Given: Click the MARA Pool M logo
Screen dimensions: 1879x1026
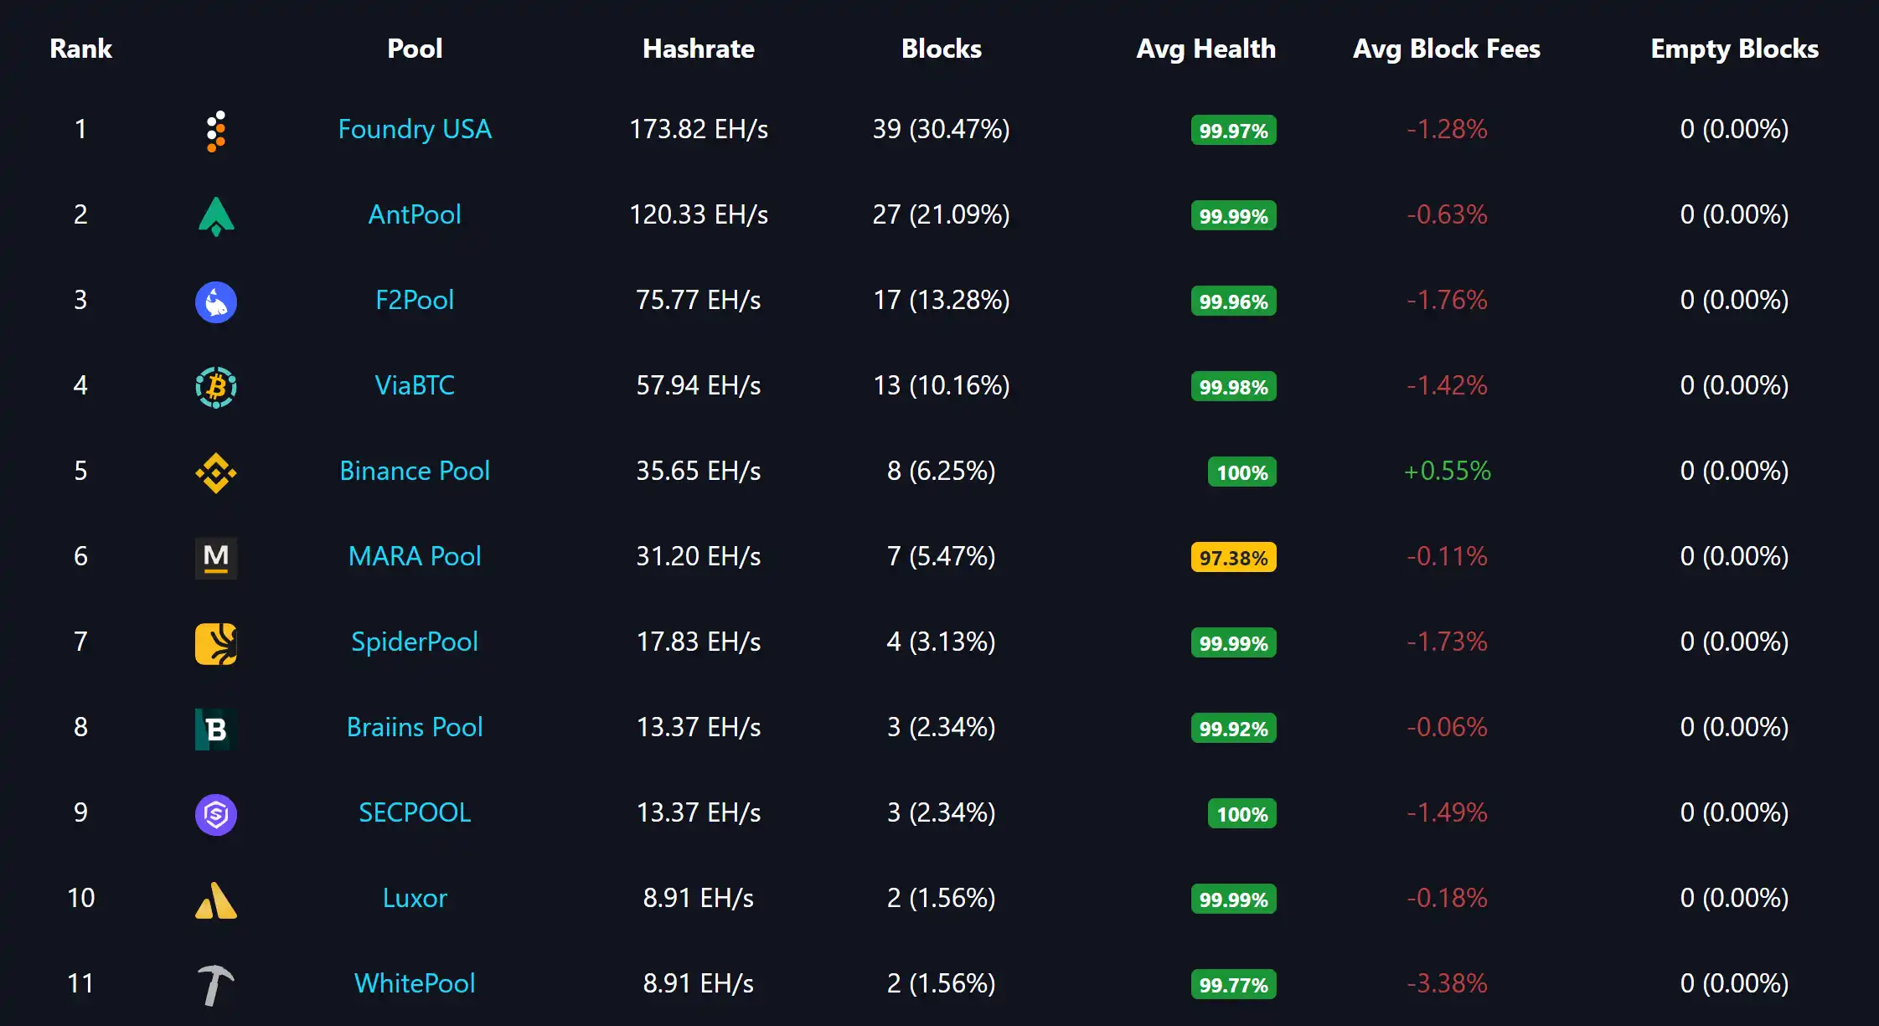Looking at the screenshot, I should tap(216, 558).
